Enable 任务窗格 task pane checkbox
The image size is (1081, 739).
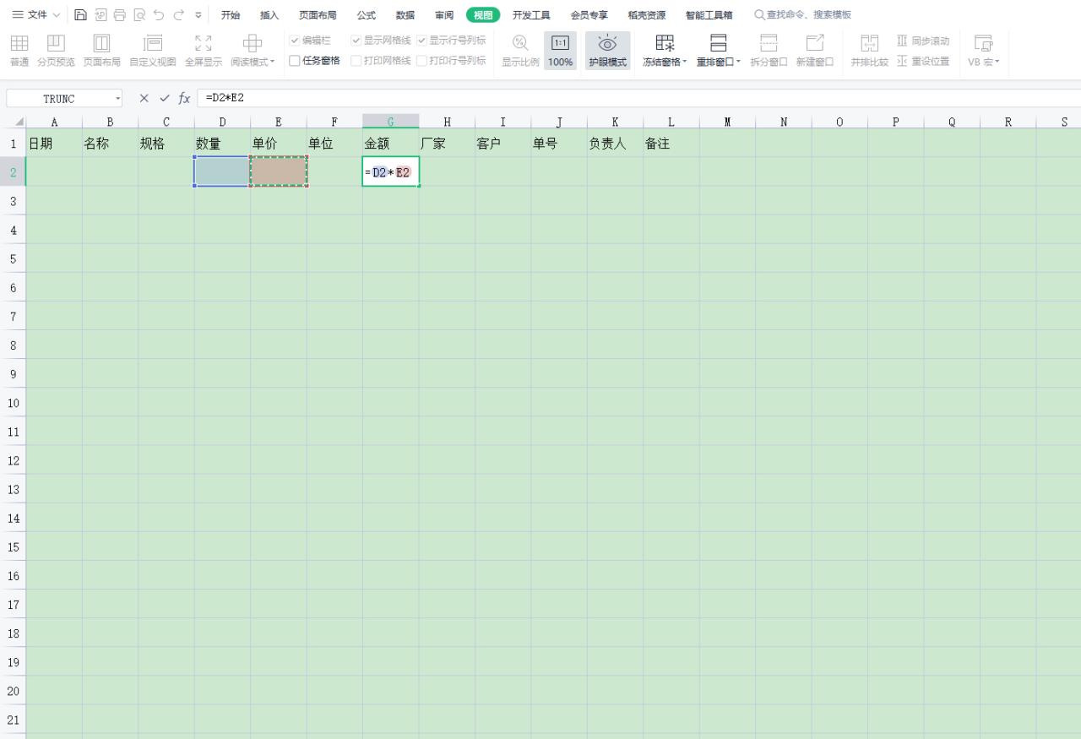(x=295, y=61)
